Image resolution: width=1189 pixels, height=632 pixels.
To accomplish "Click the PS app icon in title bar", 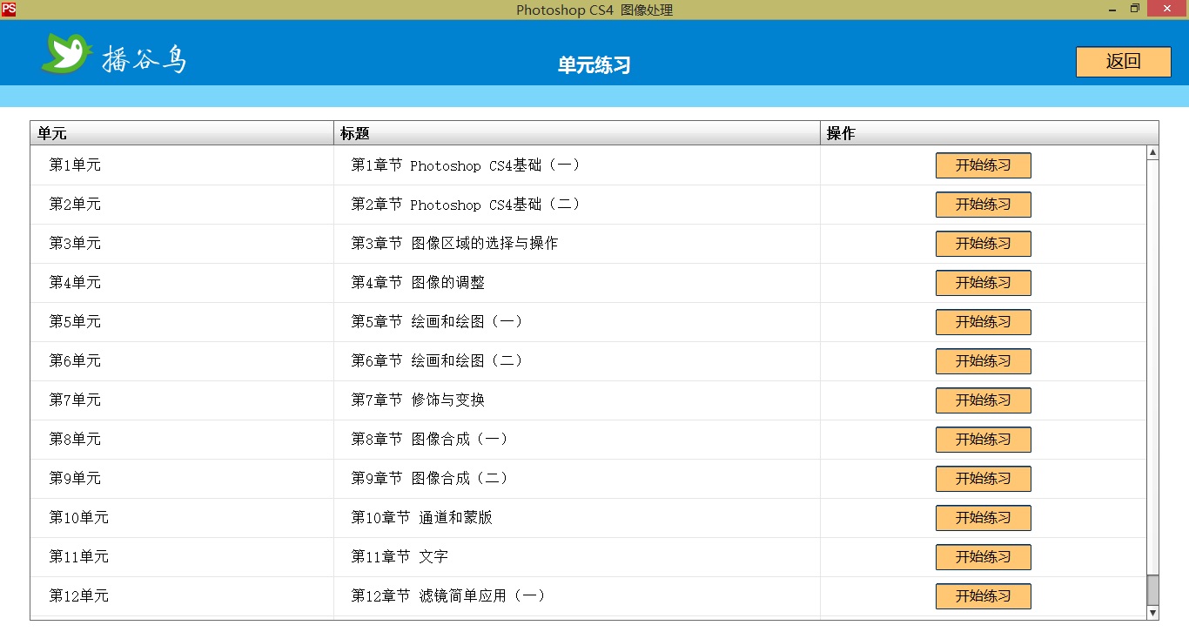I will 9,10.
